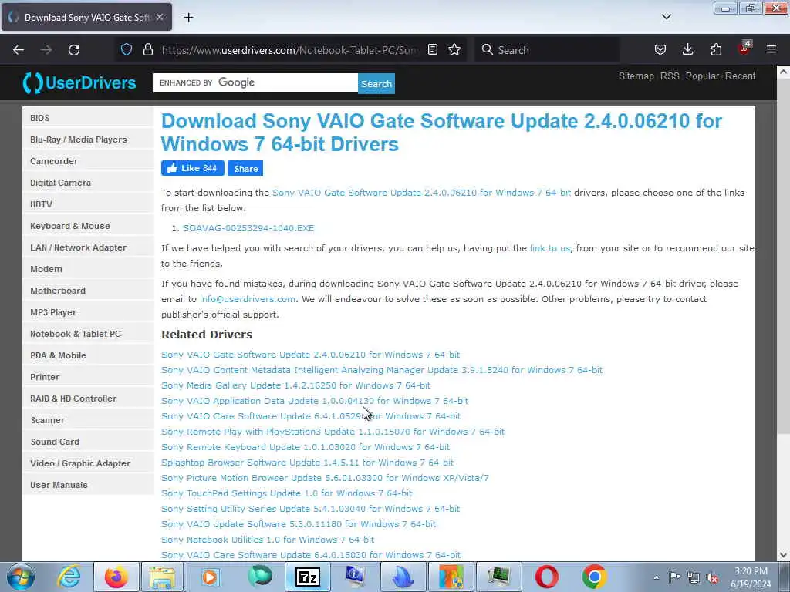The width and height of the screenshot is (790, 592).
Task: Show hidden system tray icons
Action: point(656,577)
